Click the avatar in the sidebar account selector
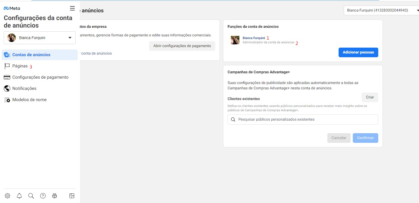The width and height of the screenshot is (419, 203). tap(12, 38)
